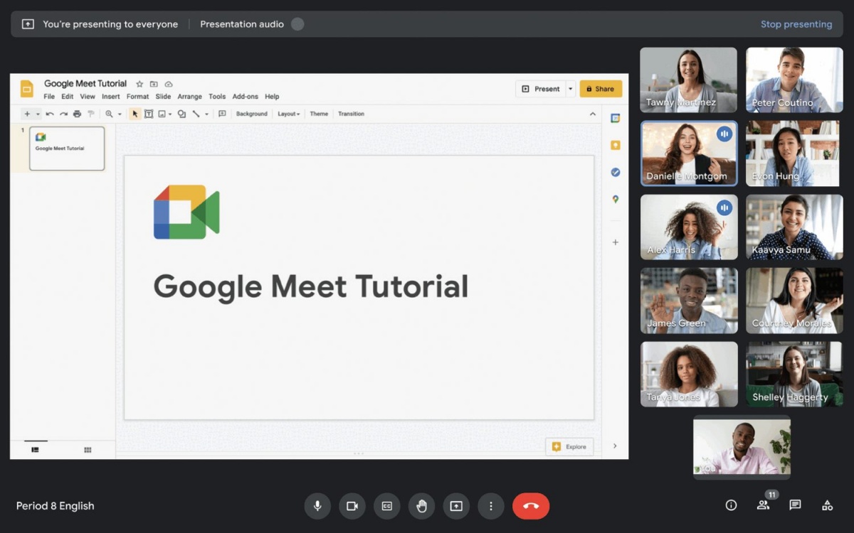This screenshot has width=854, height=533.
Task: Expand new slide layout dropdown arrow
Action: 38,114
